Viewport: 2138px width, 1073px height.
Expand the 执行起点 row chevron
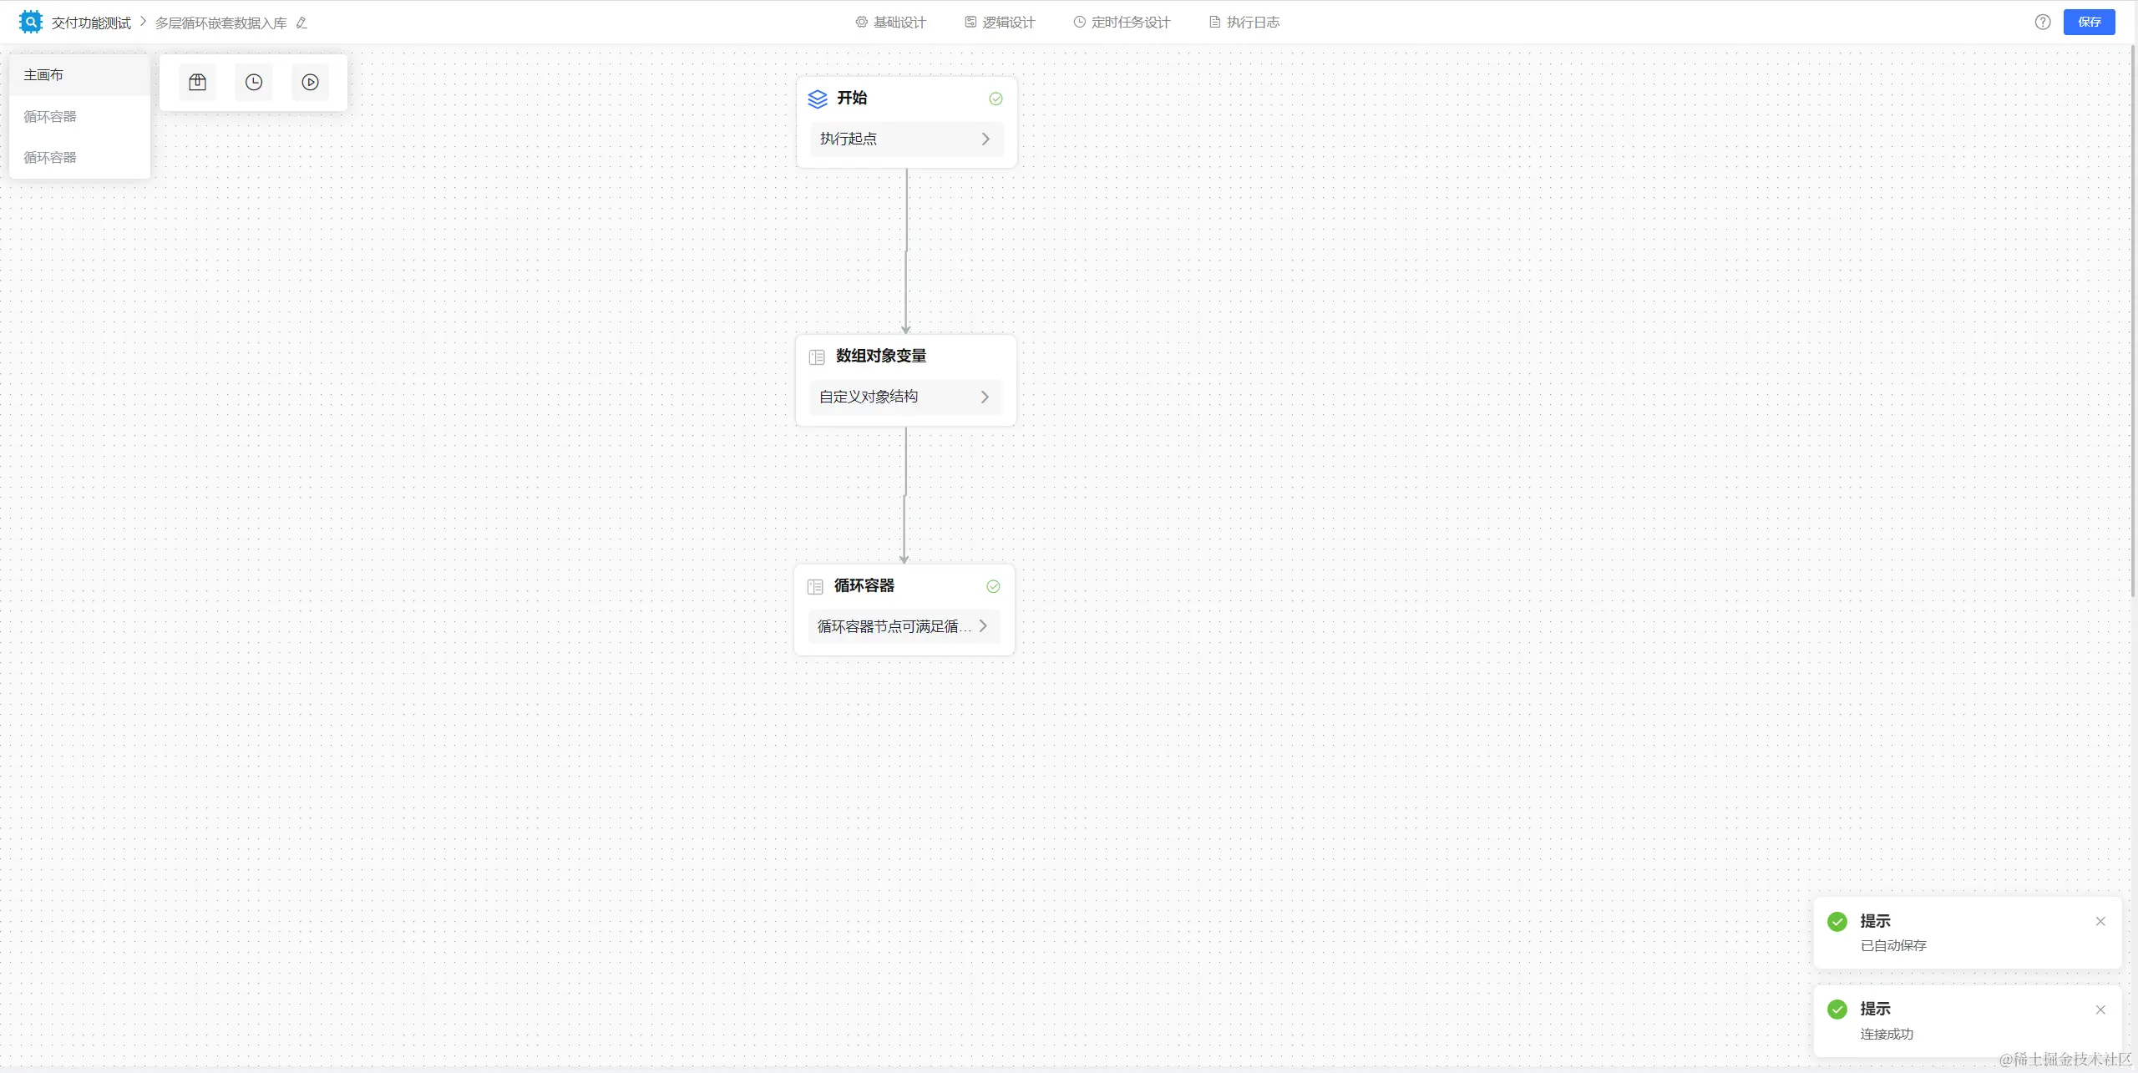pos(985,139)
